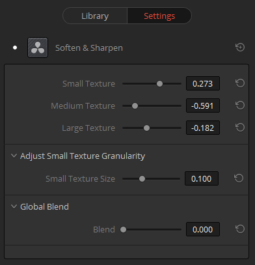The image size is (255, 265).
Task: Reset the Small Texture Size value
Action: 239,178
